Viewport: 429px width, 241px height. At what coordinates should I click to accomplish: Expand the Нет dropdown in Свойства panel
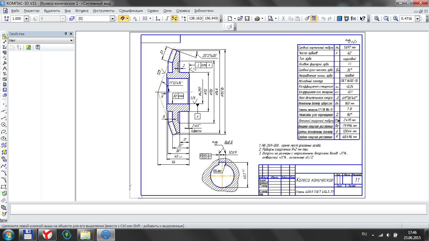[x=72, y=40]
